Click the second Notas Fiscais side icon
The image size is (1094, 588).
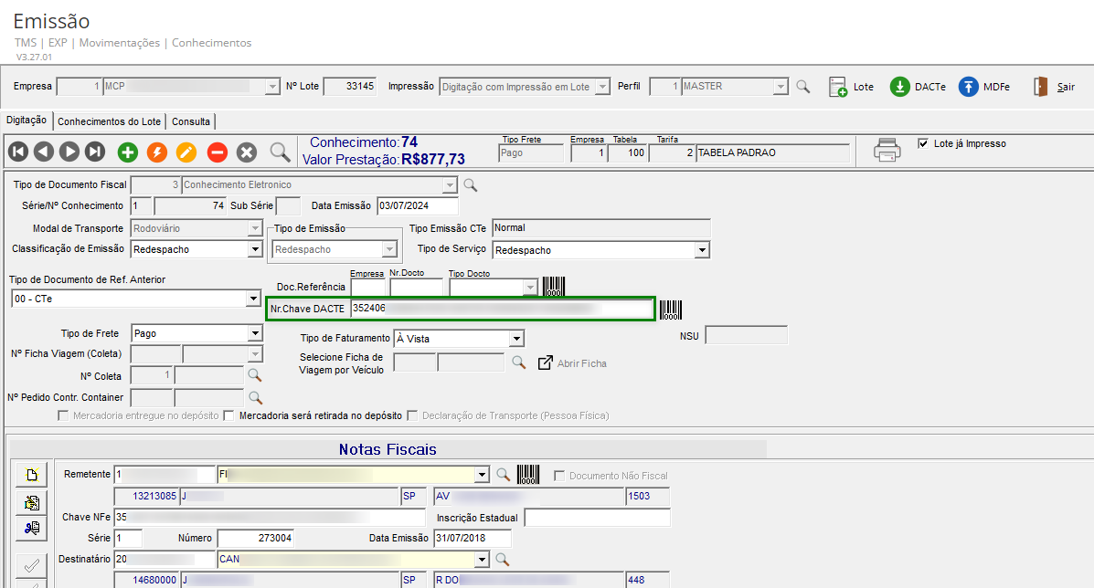31,502
